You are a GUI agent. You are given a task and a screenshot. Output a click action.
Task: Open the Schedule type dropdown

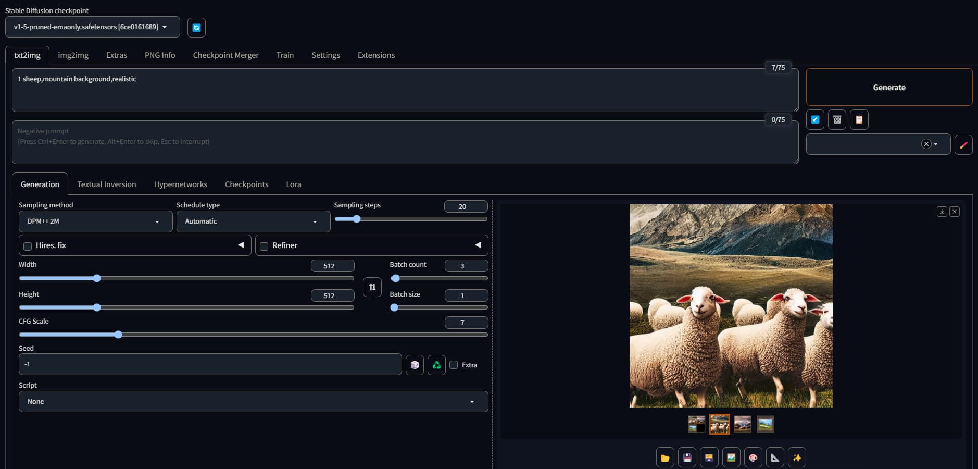[253, 221]
